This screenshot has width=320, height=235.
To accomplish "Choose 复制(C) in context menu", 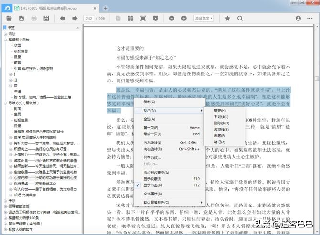I will (169, 102).
